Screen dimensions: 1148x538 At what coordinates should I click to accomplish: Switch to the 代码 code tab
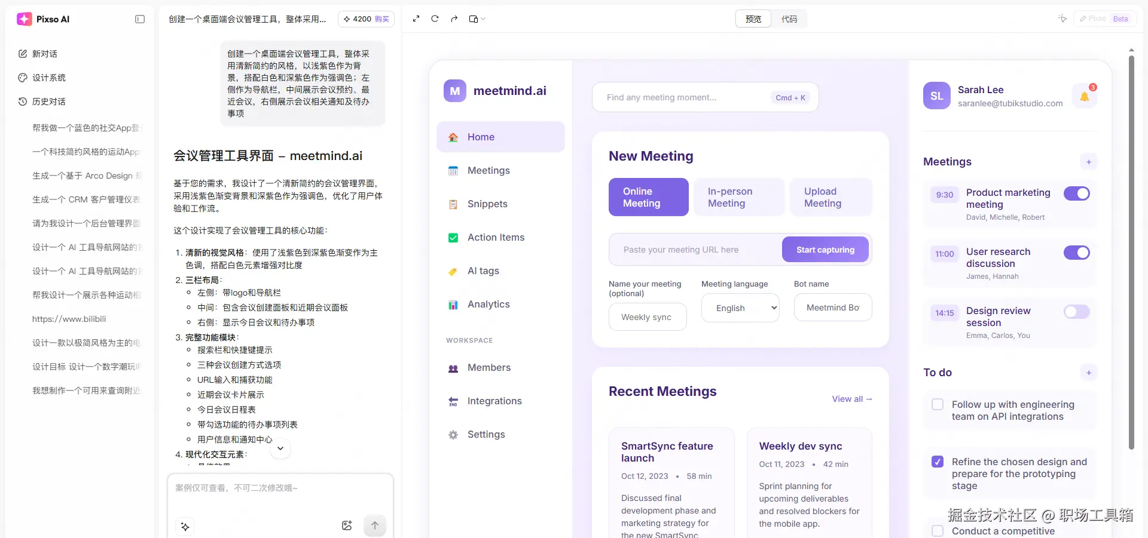coord(789,19)
